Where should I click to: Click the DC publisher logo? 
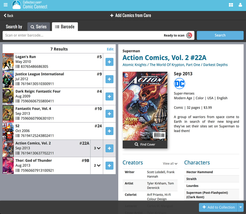(x=179, y=83)
